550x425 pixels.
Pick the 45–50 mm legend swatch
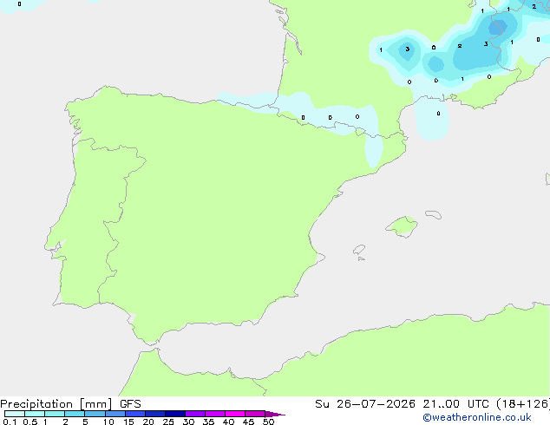click(x=255, y=414)
